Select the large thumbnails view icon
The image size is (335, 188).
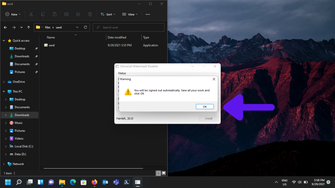click(x=164, y=173)
